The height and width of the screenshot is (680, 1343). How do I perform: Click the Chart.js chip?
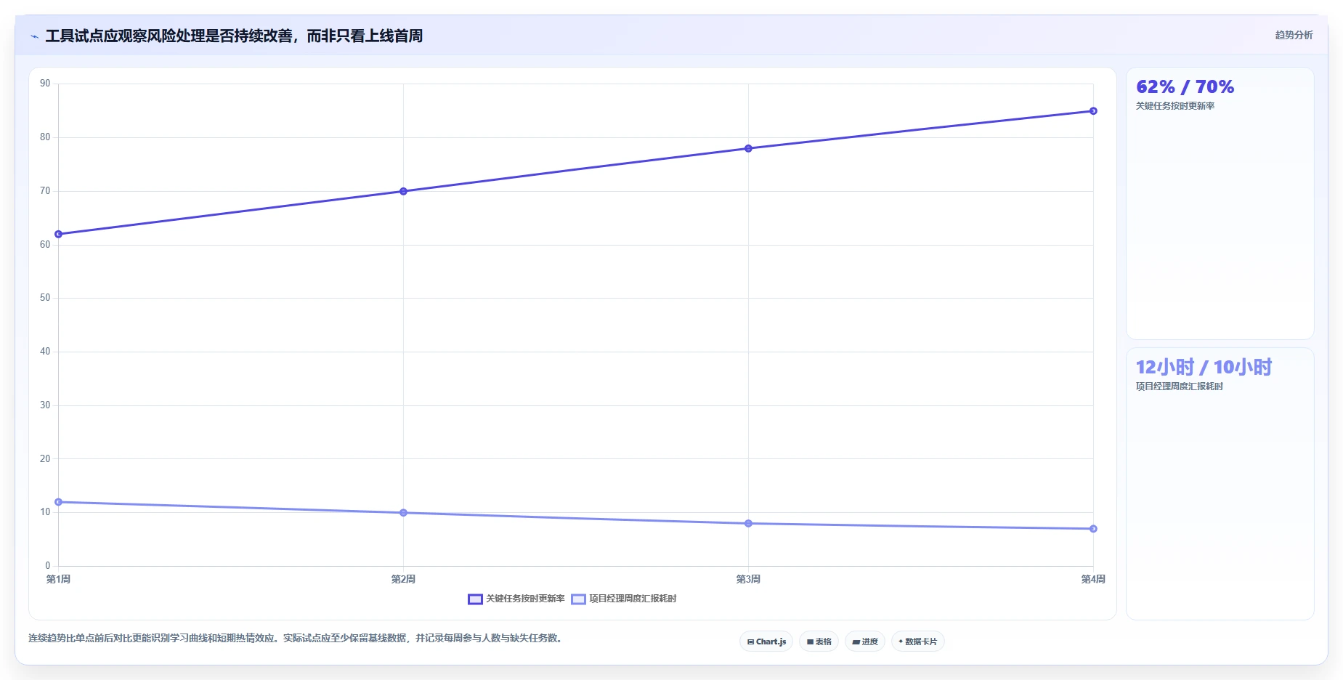(766, 641)
